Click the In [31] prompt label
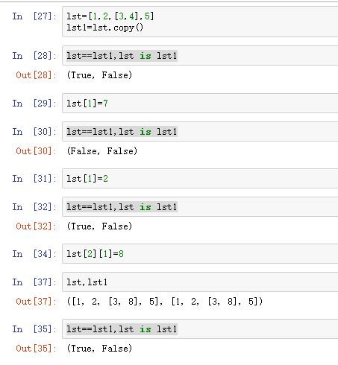The image size is (338, 365). [34, 179]
